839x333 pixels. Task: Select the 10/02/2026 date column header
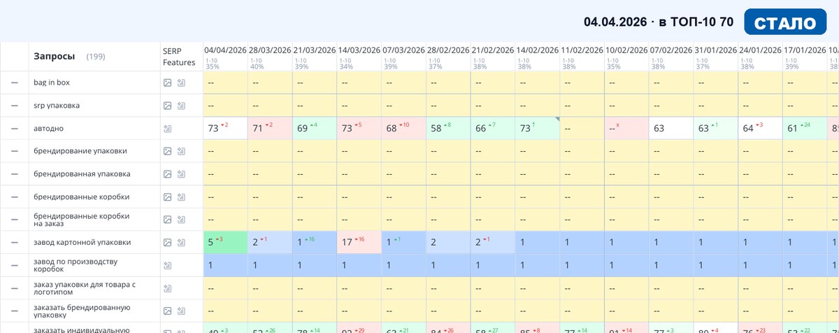click(627, 50)
